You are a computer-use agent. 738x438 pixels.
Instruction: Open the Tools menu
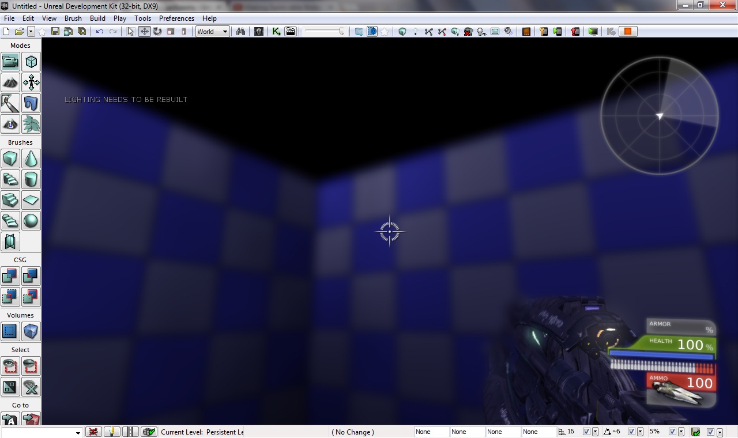(143, 18)
